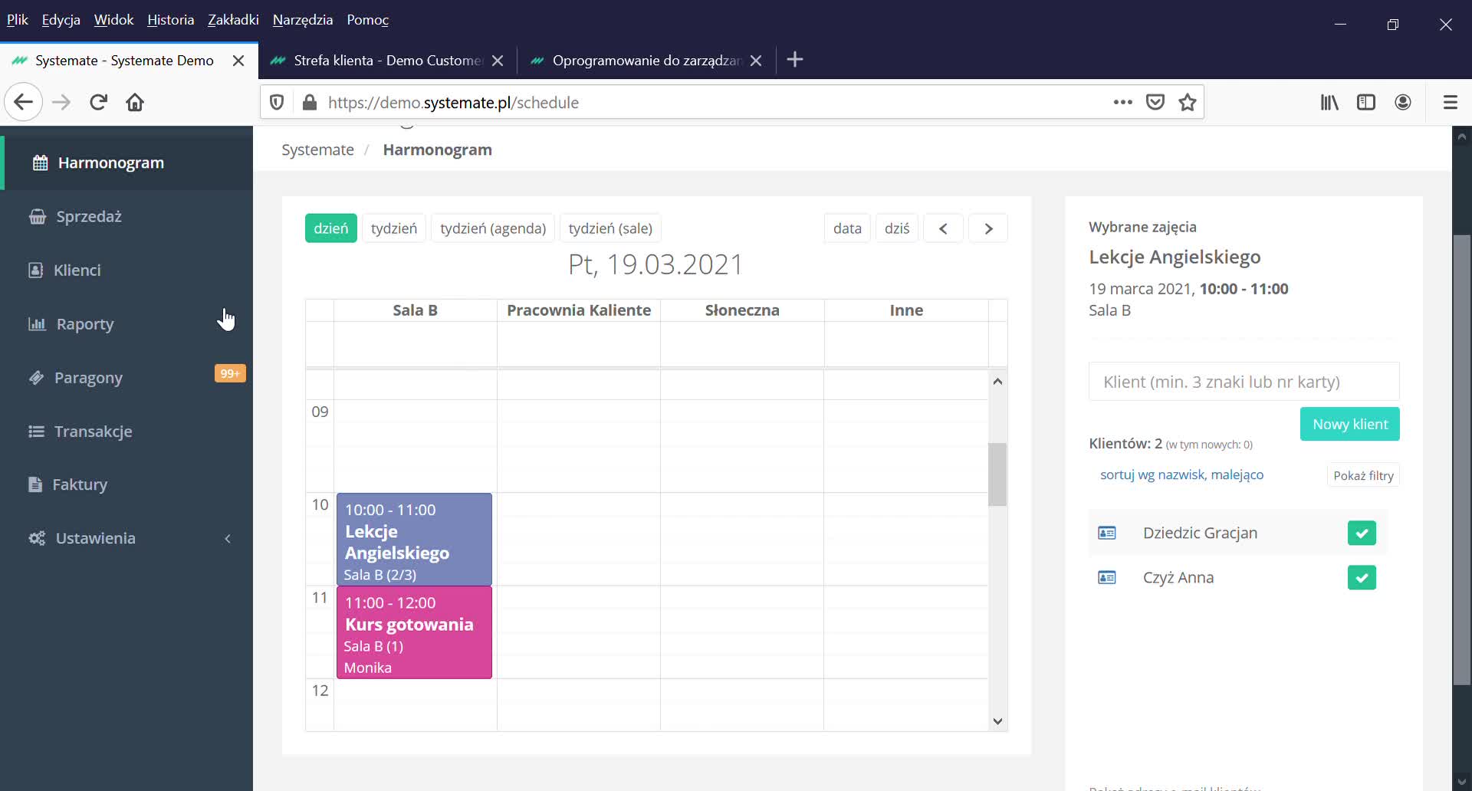Switch to tydzień view
Viewport: 1472px width, 791px height.
394,228
